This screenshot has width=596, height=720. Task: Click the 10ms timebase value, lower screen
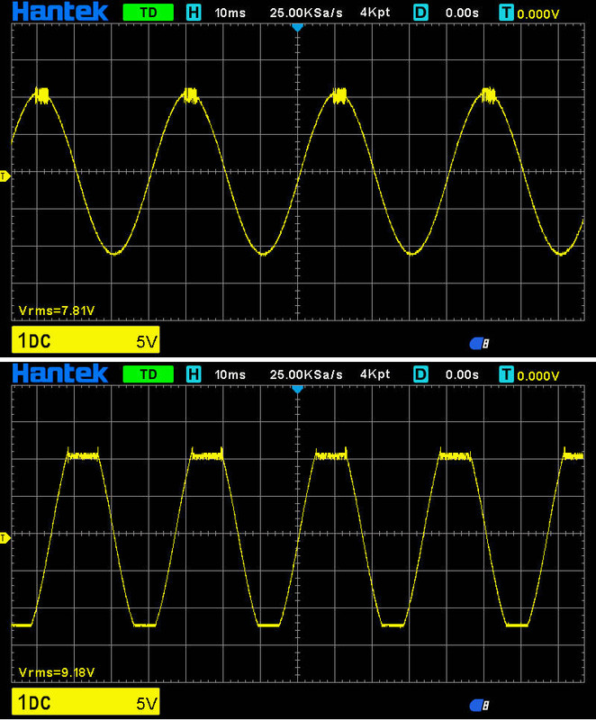pos(230,374)
